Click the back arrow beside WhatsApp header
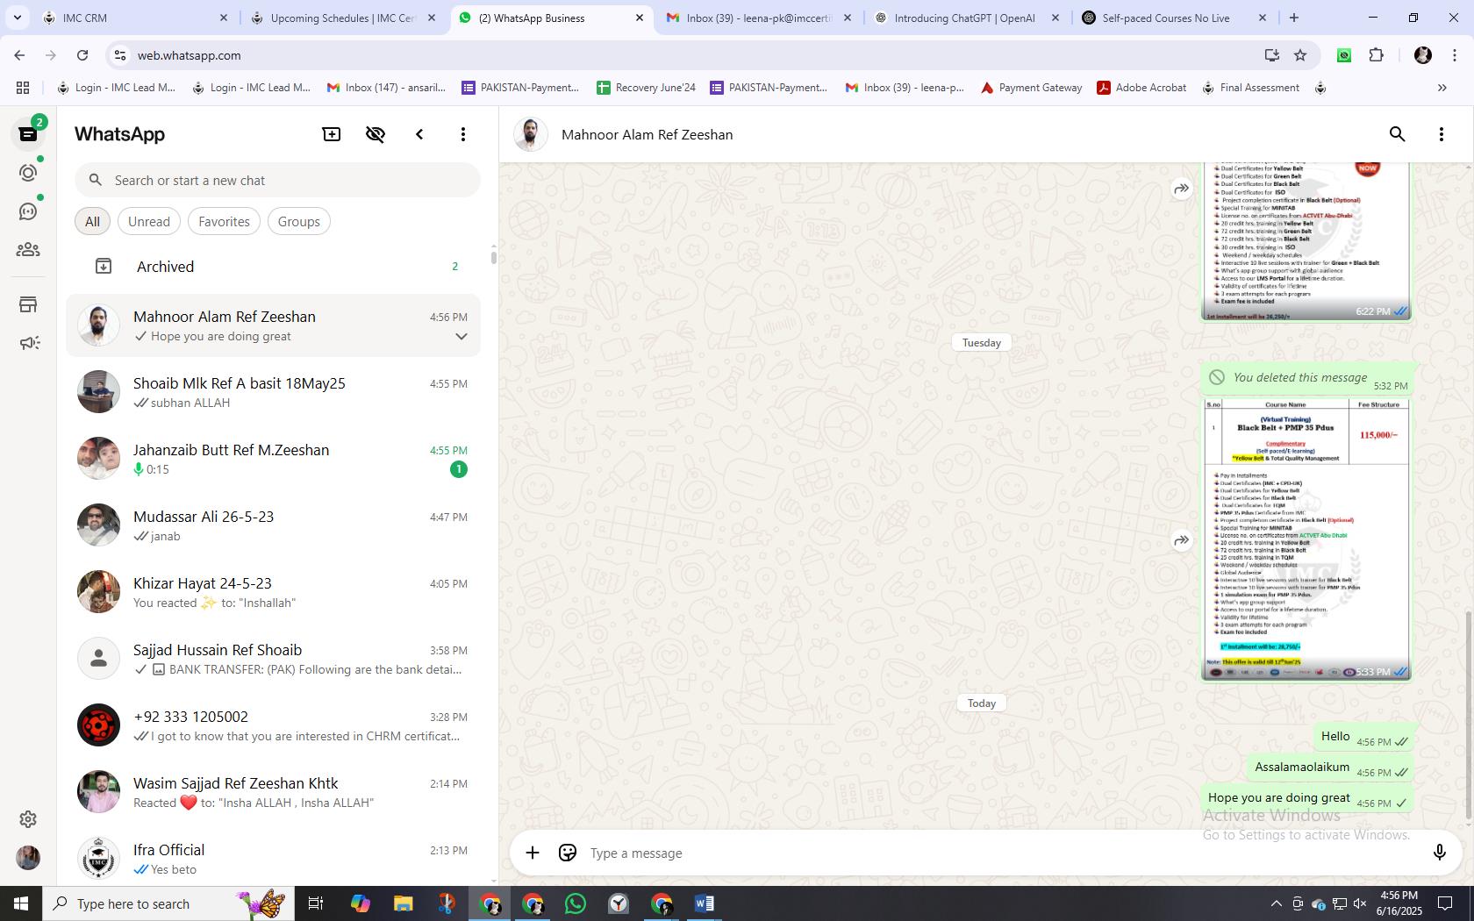 point(419,134)
